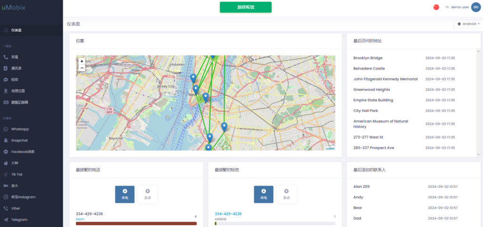This screenshot has width=483, height=227.
Task: Select 去点 toggle under 最频繁的短信
Action: click(286, 194)
